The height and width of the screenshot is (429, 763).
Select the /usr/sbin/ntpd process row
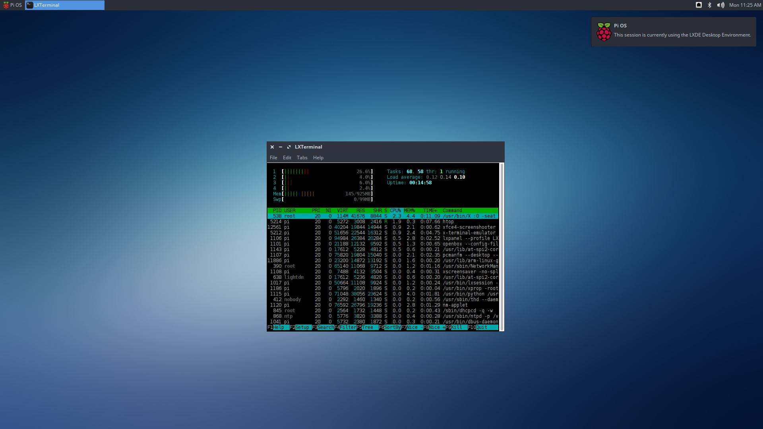(383, 316)
